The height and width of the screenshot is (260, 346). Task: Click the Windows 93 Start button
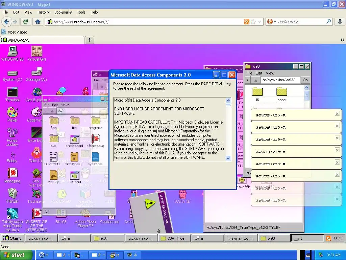(x=13, y=238)
